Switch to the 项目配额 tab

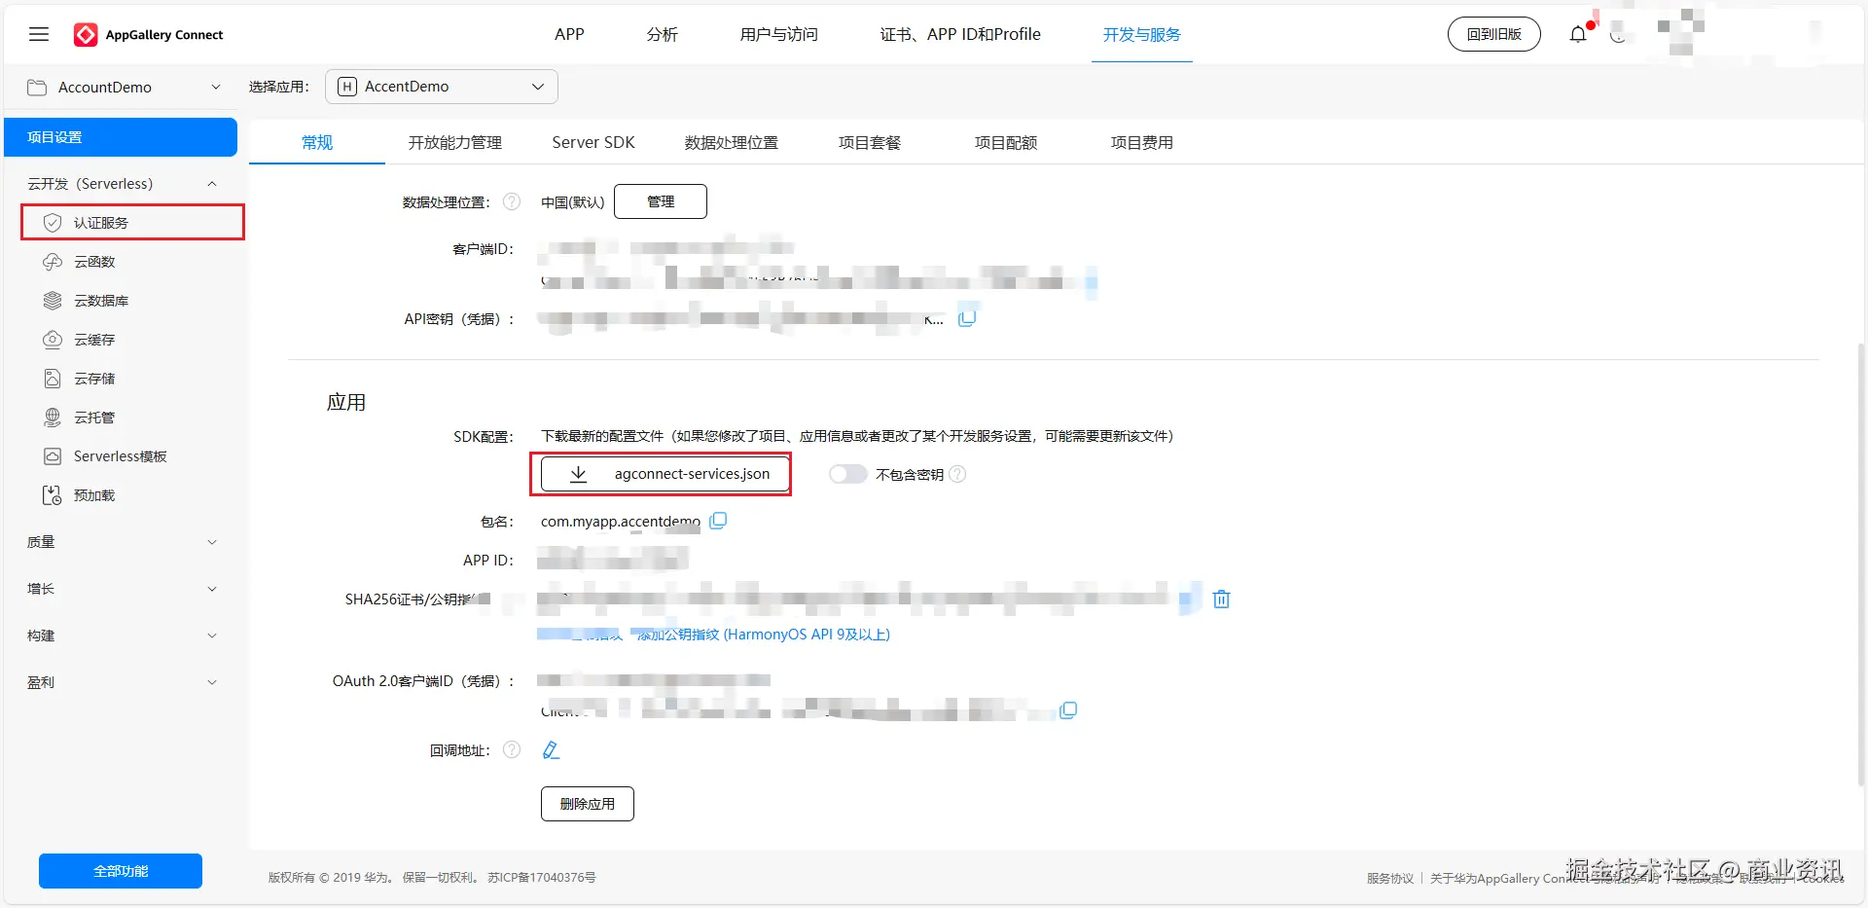[1006, 143]
